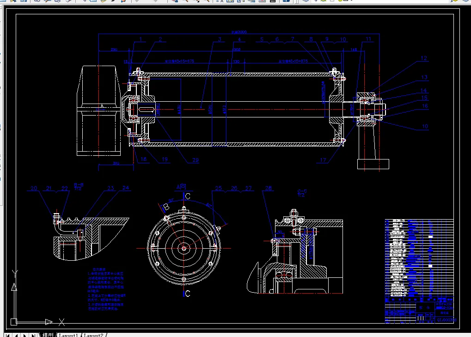This screenshot has height=337, width=471.
Task: Select part callout number "19"
Action: pyautogui.click(x=165, y=159)
